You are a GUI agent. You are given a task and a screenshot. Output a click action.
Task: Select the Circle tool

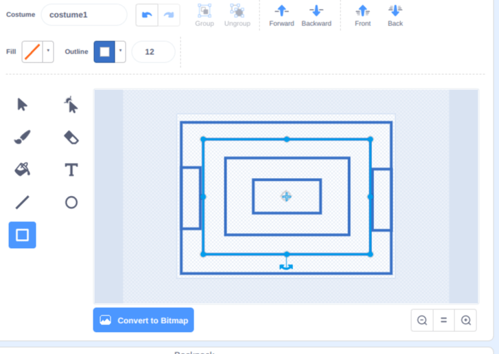coord(71,202)
